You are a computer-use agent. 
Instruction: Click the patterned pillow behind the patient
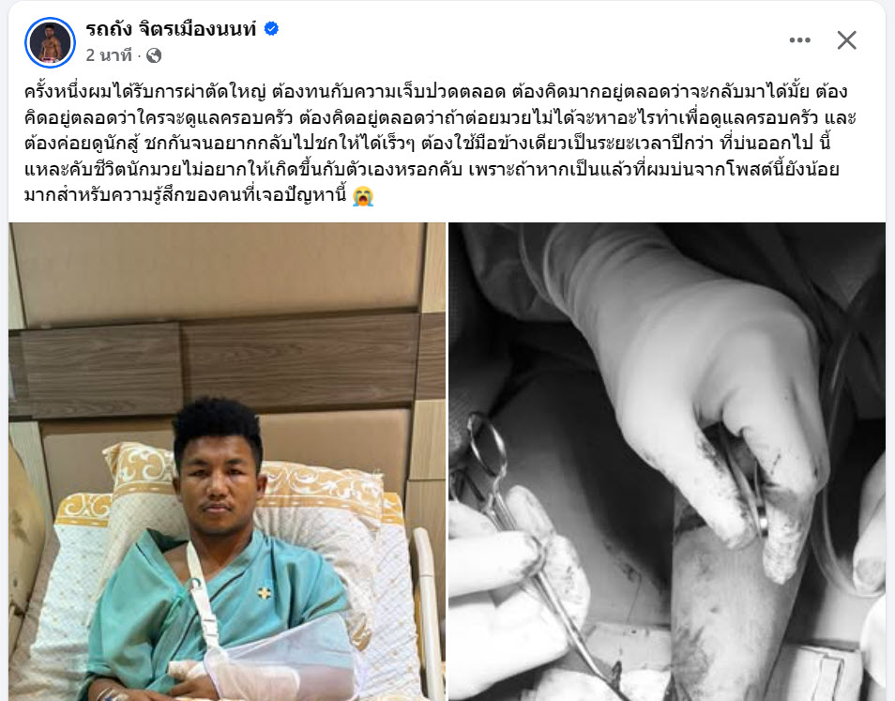coord(320,502)
